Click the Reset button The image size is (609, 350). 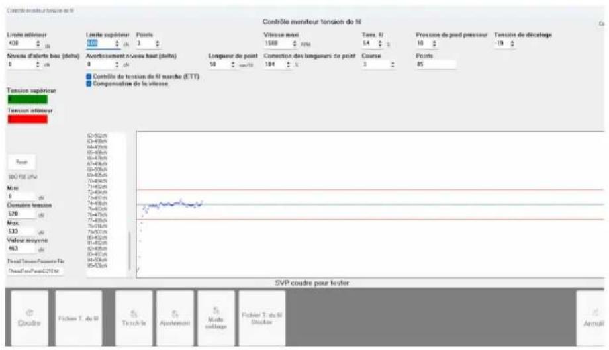tap(22, 162)
